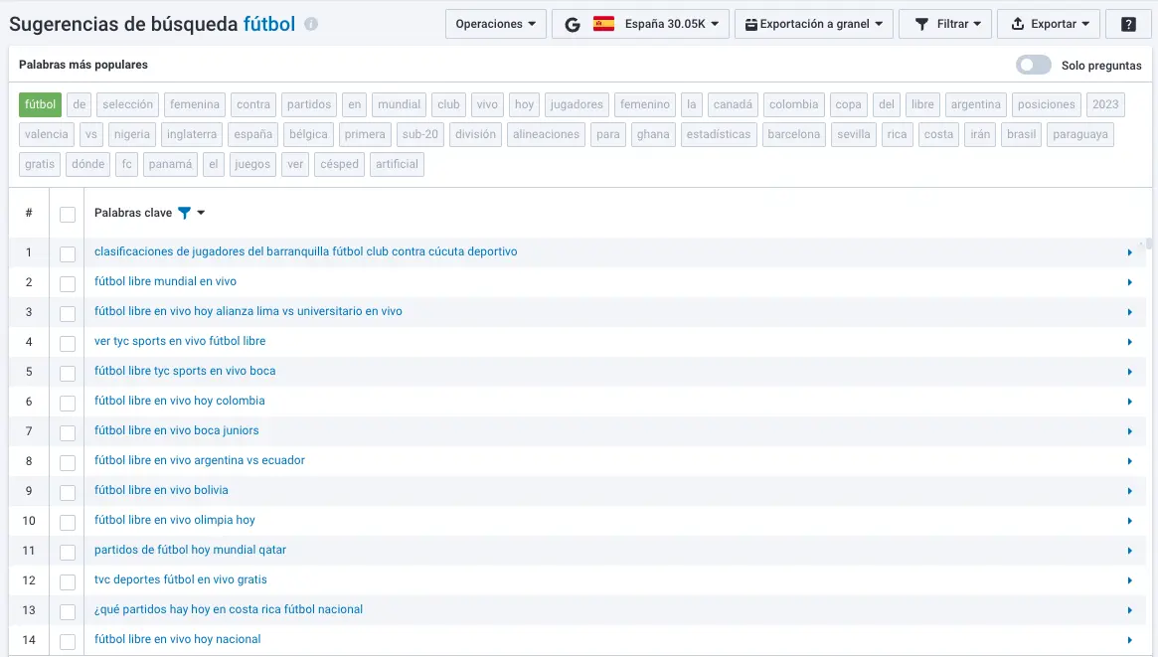1158x657 pixels.
Task: Click the arrow icon at end of row 5
Action: (1130, 372)
